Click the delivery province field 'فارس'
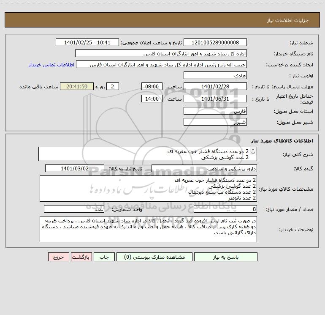The height and width of the screenshot is (315, 325). click(215, 111)
